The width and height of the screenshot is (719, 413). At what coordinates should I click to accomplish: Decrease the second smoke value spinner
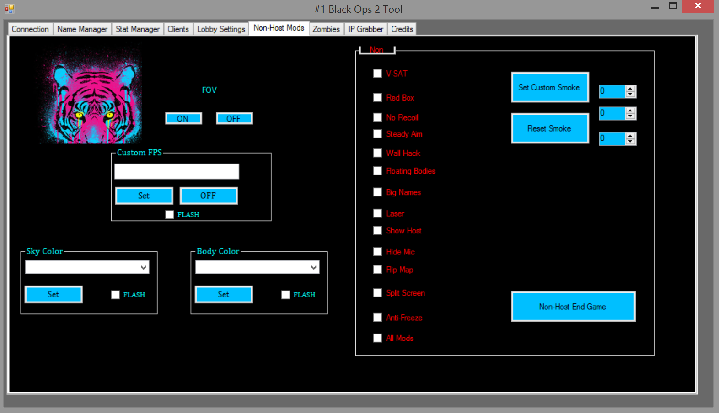coord(631,116)
